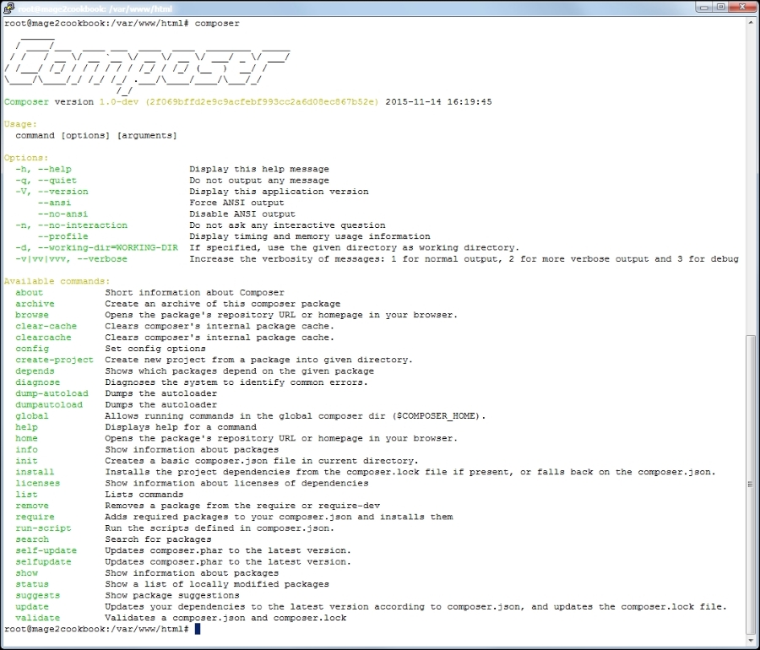The width and height of the screenshot is (760, 650).
Task: Click 'help' in the Available commands list
Action: point(27,427)
